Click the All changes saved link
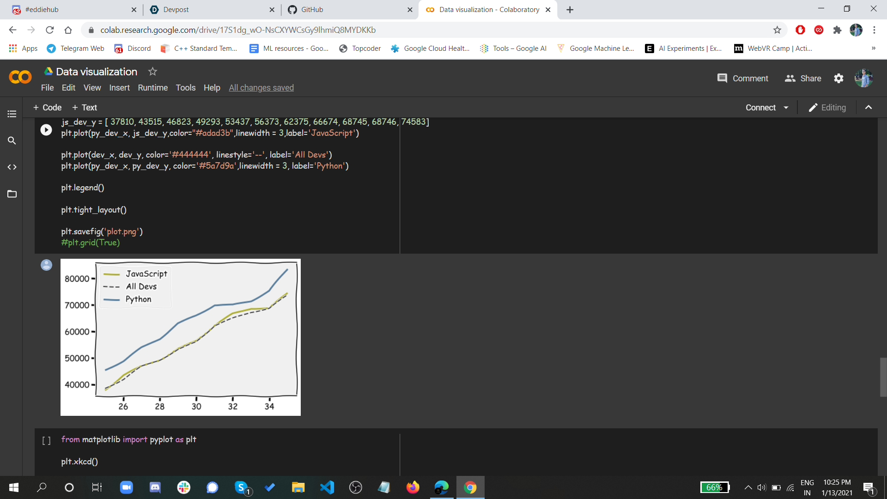The width and height of the screenshot is (887, 499). point(261,88)
